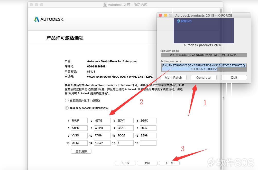Click activation field 15 containing Z
The width and height of the screenshot is (258, 170).
[125, 143]
